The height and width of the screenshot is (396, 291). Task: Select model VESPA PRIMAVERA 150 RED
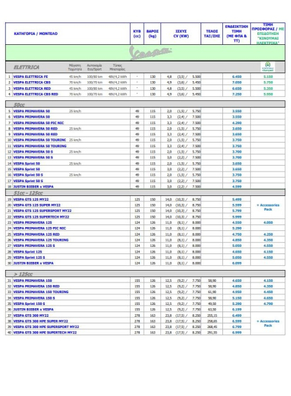pos(36,286)
